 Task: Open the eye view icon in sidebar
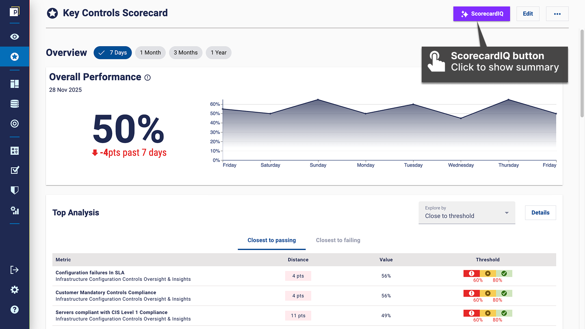click(15, 37)
